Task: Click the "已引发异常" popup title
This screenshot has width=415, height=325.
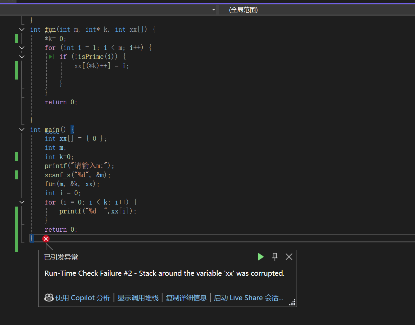Action: click(x=61, y=257)
